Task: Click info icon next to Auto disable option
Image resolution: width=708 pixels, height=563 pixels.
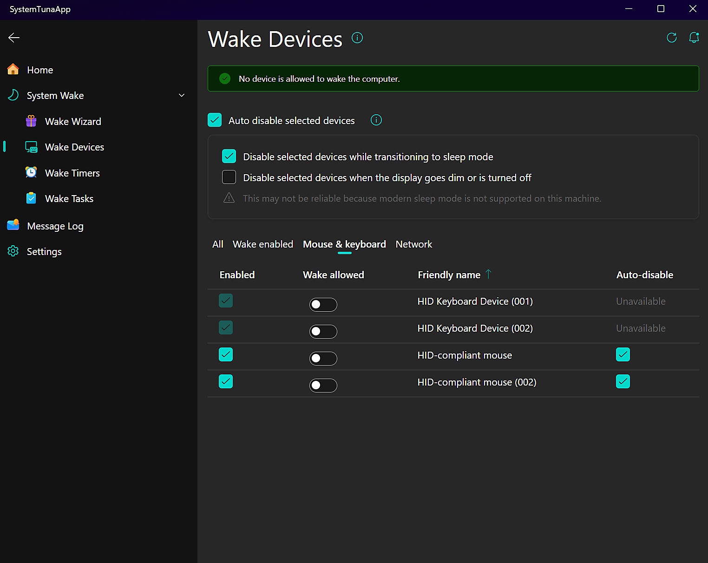Action: [376, 120]
